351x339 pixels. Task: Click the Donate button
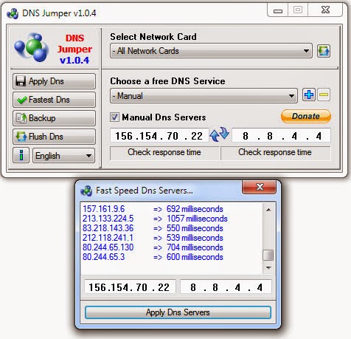(x=306, y=116)
